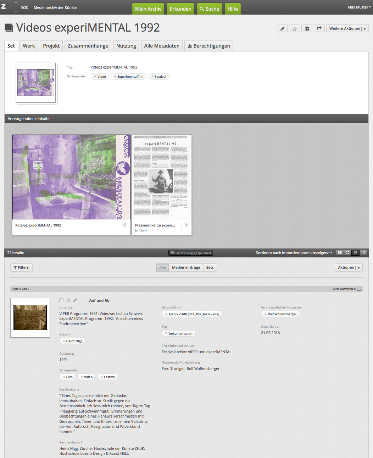Tick the 'Auf und Ab' entry checkbox
This screenshot has height=458, width=373.
pyautogui.click(x=61, y=300)
